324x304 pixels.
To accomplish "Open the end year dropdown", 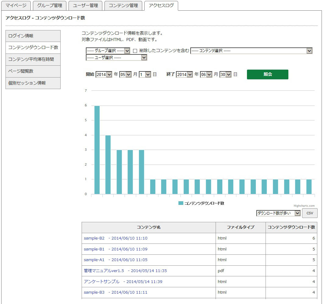I will pyautogui.click(x=185, y=74).
